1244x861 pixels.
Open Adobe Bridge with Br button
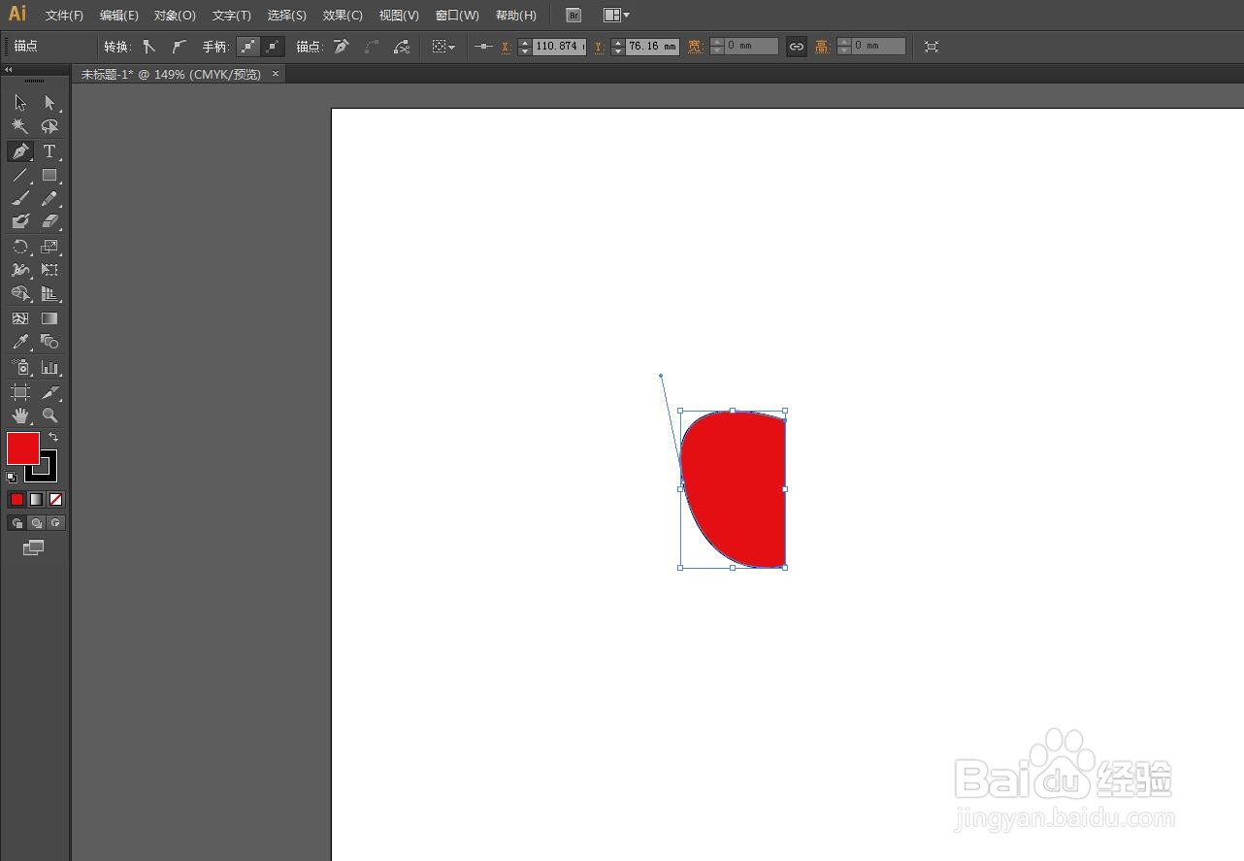[573, 16]
